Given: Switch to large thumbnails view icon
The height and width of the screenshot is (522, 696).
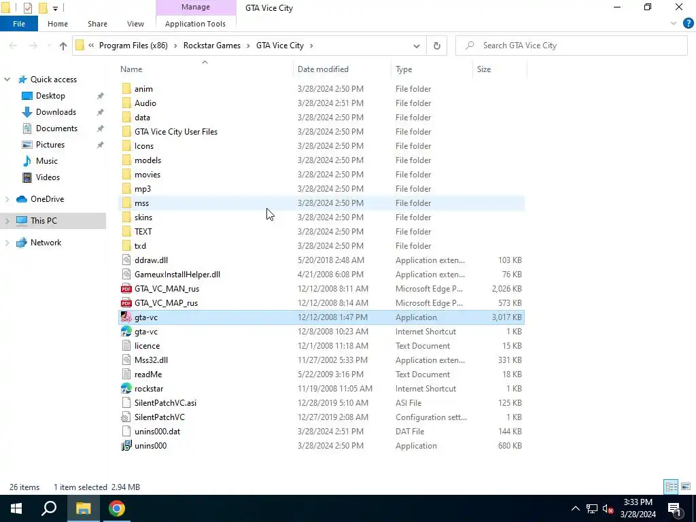Looking at the screenshot, I should coord(686,487).
